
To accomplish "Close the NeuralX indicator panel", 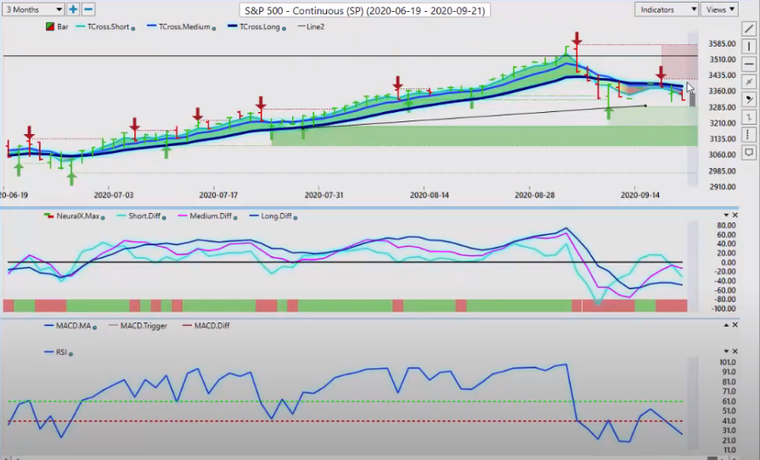I will tap(735, 215).
